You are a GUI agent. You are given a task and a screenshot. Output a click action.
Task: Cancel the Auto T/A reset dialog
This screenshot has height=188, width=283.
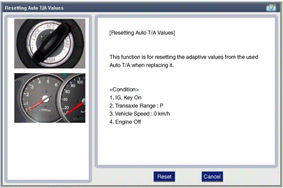pyautogui.click(x=212, y=177)
